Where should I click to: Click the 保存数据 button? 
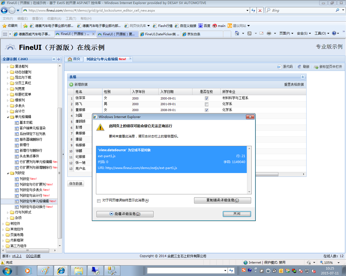click(76, 184)
